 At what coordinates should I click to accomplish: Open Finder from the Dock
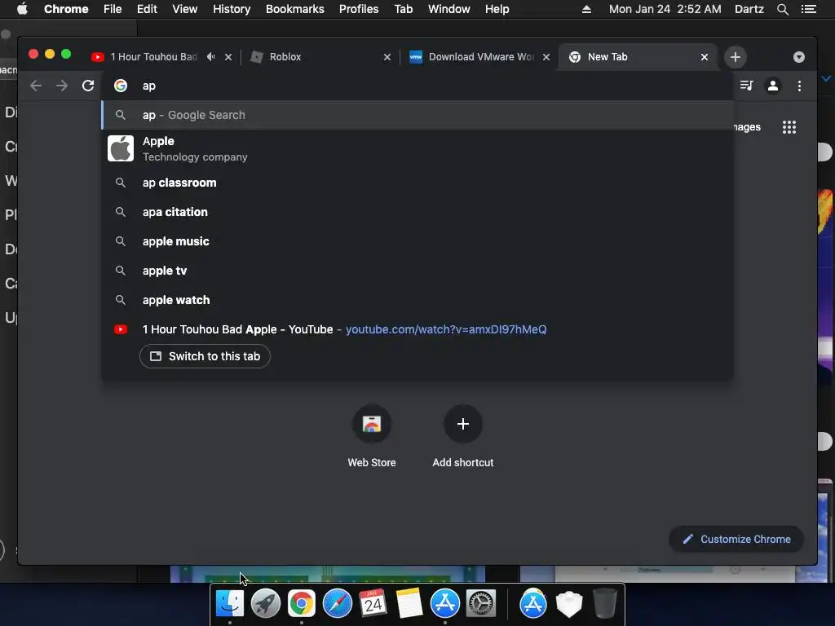[230, 603]
